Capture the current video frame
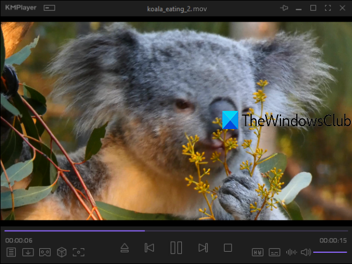Screen dimensions: 352x264 79,252
